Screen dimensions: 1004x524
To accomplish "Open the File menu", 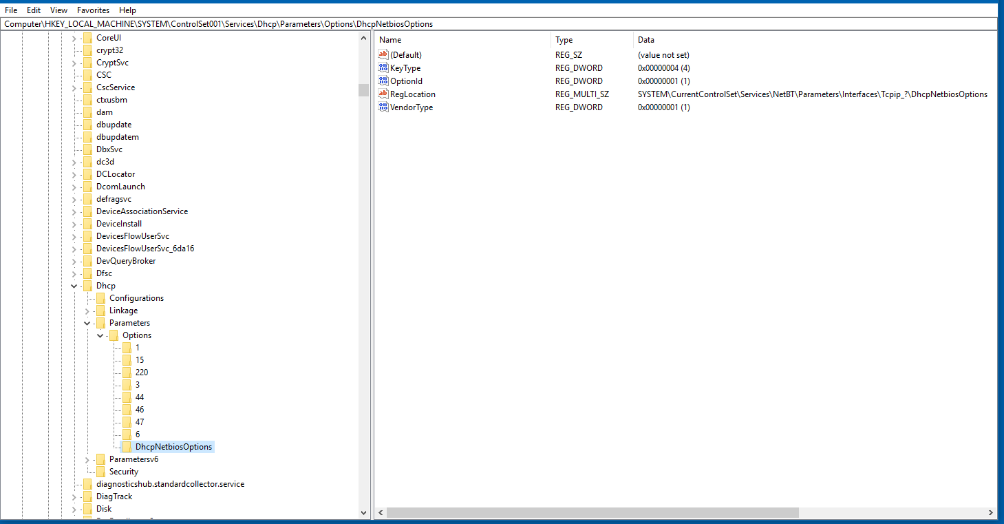I will 11,10.
